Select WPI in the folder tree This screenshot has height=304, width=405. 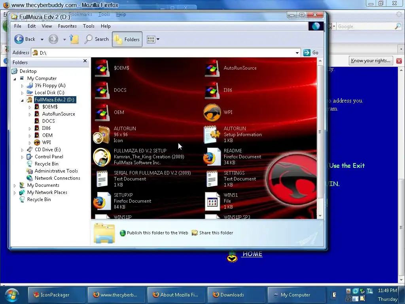pos(47,142)
